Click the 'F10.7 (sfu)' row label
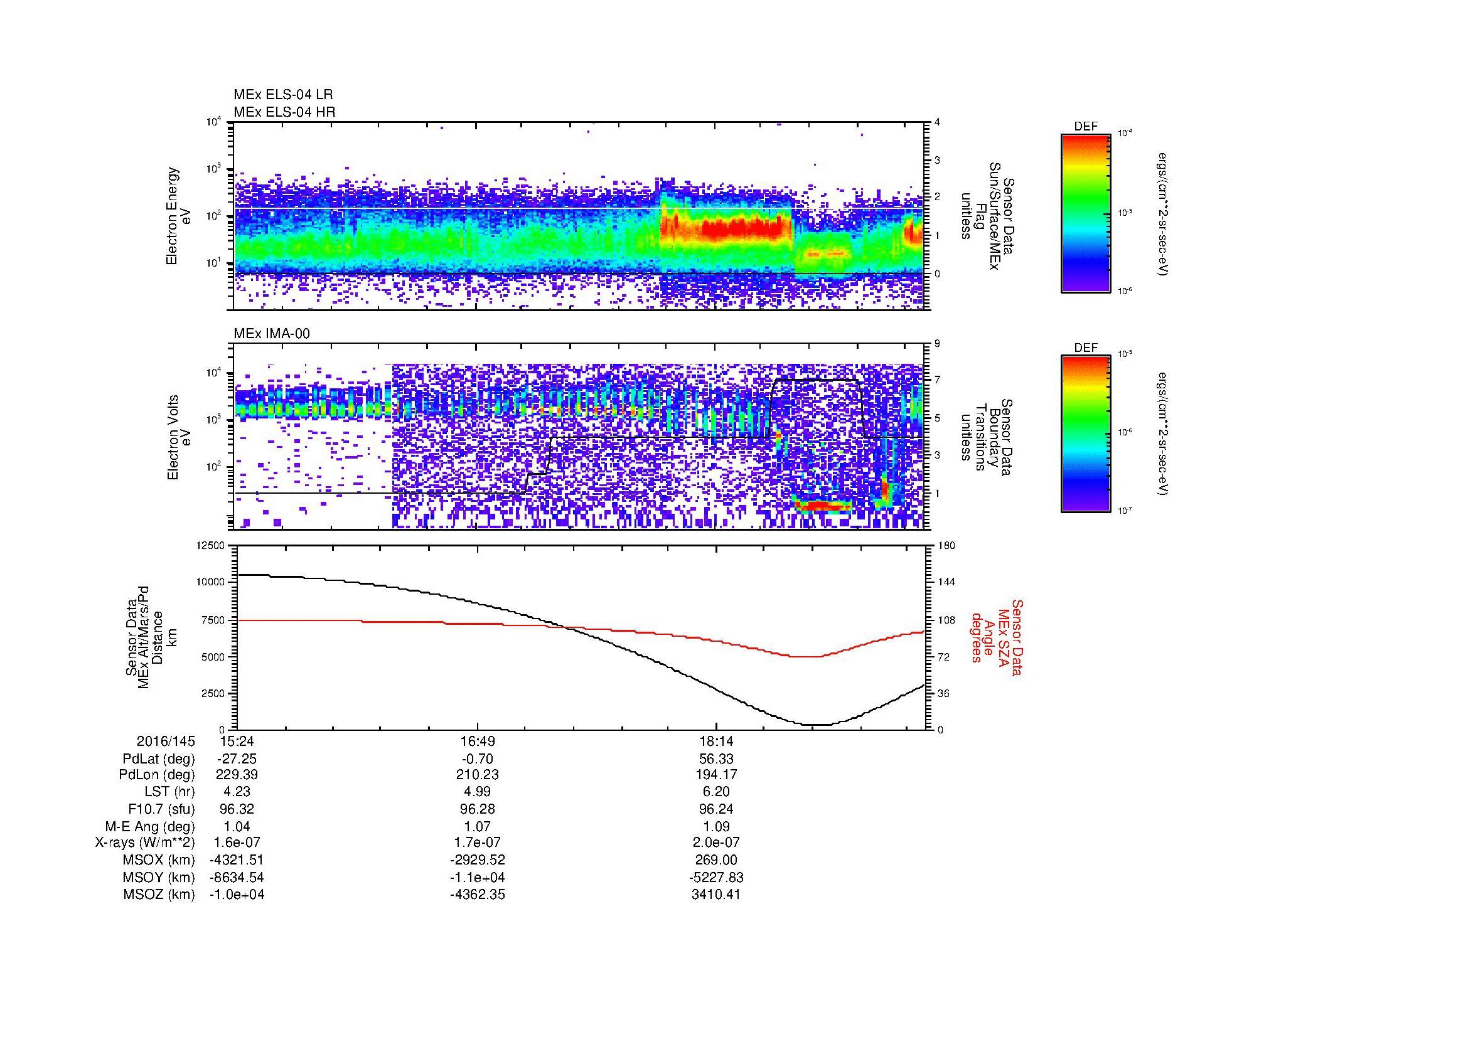The width and height of the screenshot is (1468, 1037). pos(161,809)
